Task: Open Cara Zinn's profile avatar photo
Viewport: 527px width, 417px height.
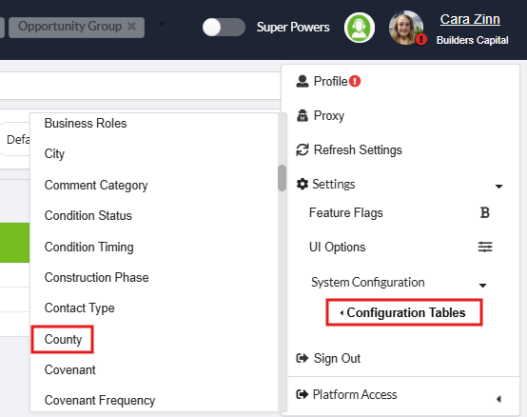Action: click(405, 28)
